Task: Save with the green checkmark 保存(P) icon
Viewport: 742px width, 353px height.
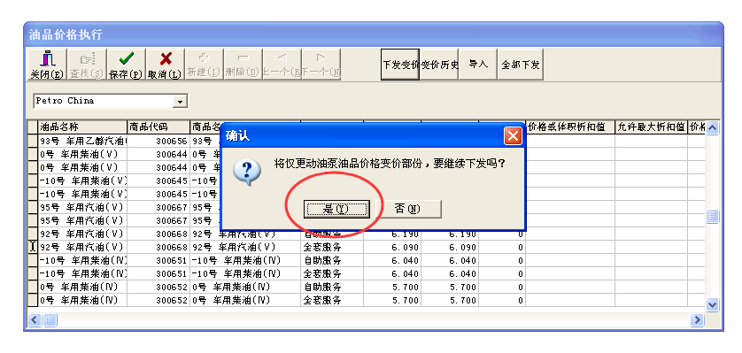Action: (126, 65)
